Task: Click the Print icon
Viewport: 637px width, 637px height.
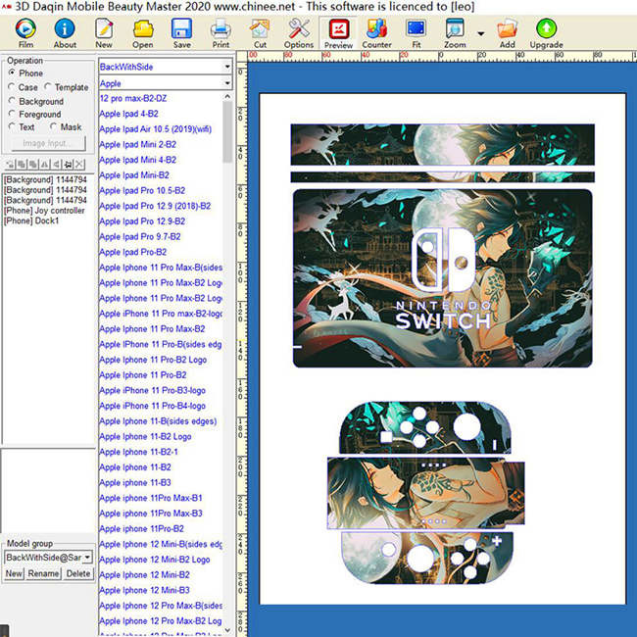Action: click(220, 33)
